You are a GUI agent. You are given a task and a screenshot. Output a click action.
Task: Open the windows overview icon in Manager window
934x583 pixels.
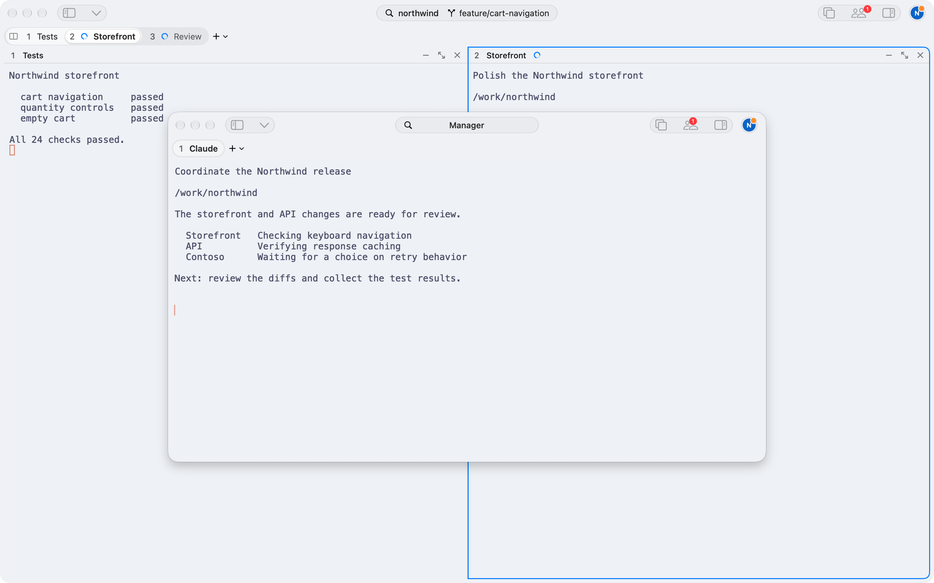[x=661, y=125]
